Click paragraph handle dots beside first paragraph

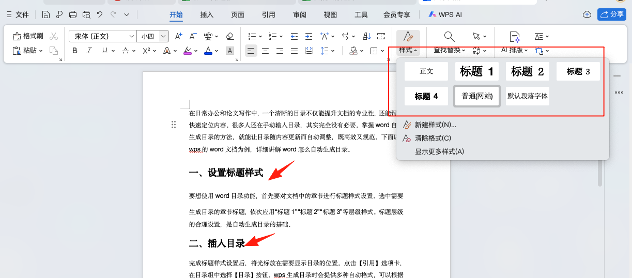tap(174, 125)
